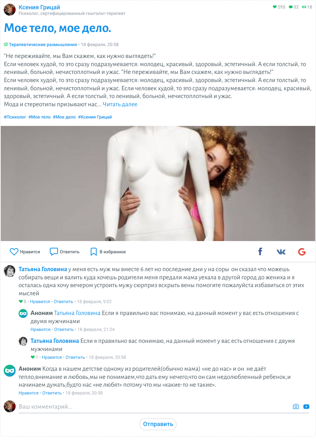The image size is (316, 442).
Task: Bookmark the post with В избранное icon
Action: pyautogui.click(x=93, y=252)
